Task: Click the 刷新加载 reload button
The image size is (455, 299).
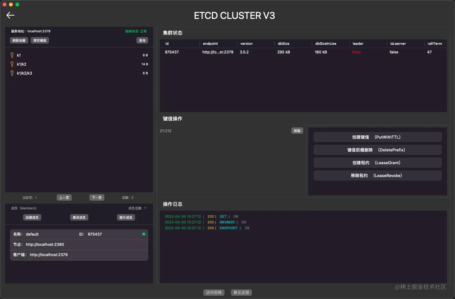Action: [19, 40]
